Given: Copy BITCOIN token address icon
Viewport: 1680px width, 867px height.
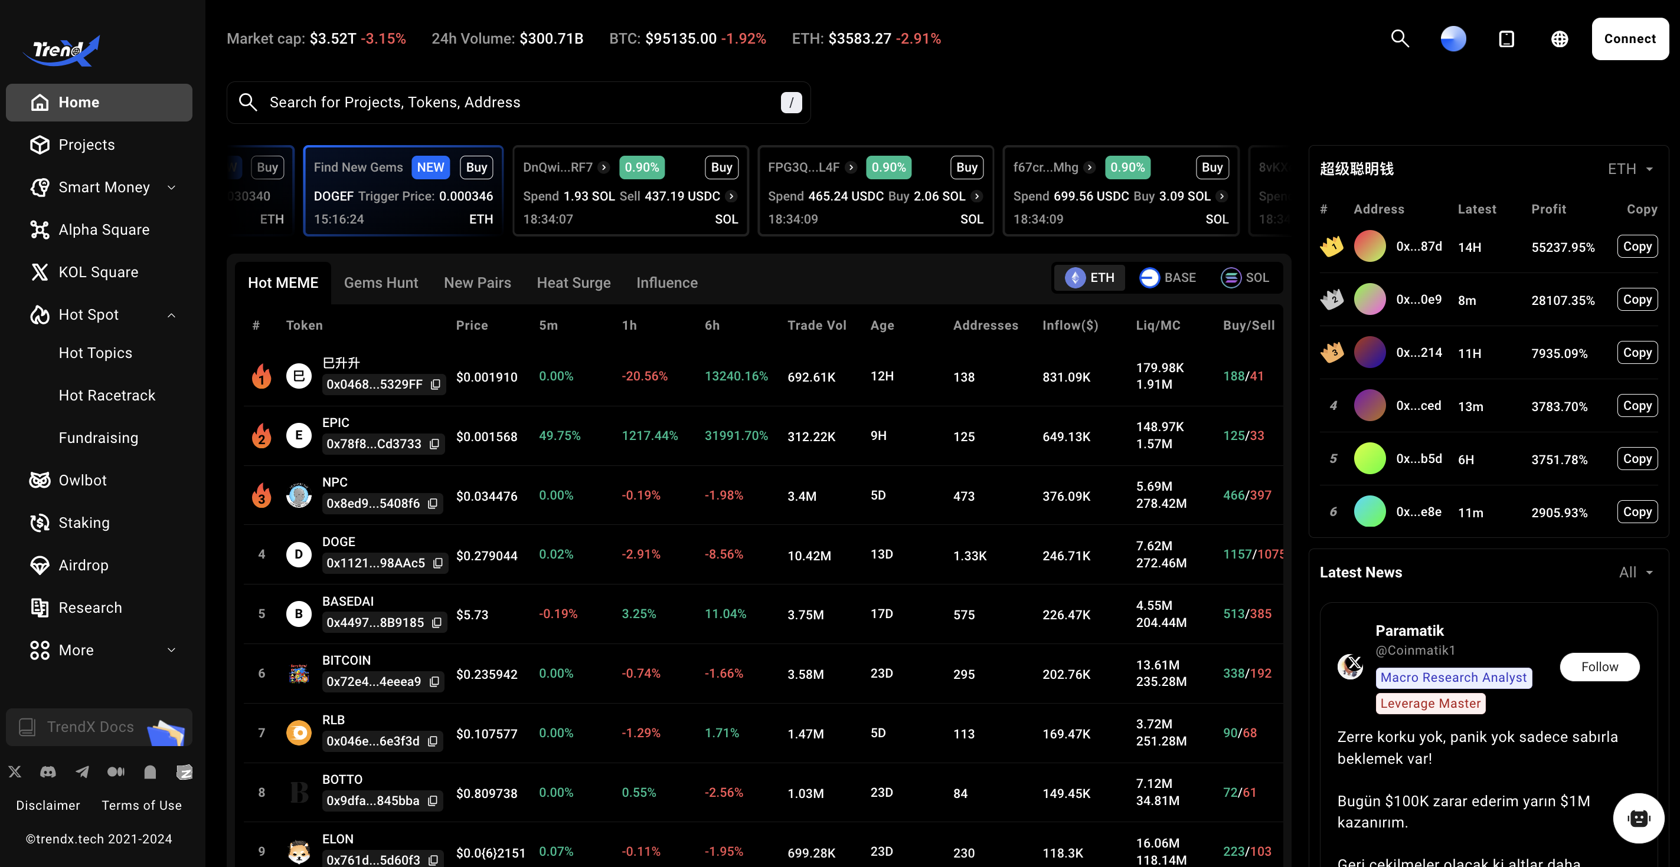Looking at the screenshot, I should (434, 681).
